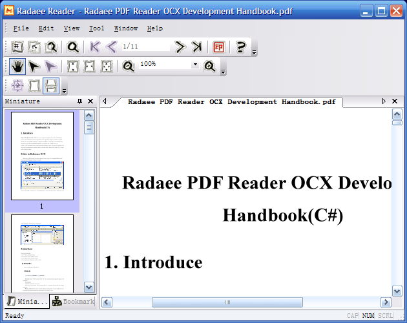The image size is (407, 323).
Task: Click the red EP icon
Action: pyautogui.click(x=218, y=47)
